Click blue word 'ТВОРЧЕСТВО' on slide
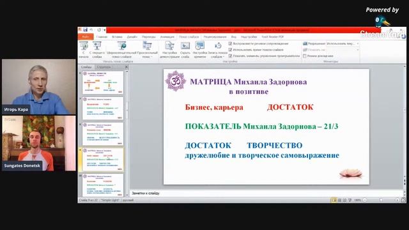This screenshot has width=409, height=230. [275, 145]
